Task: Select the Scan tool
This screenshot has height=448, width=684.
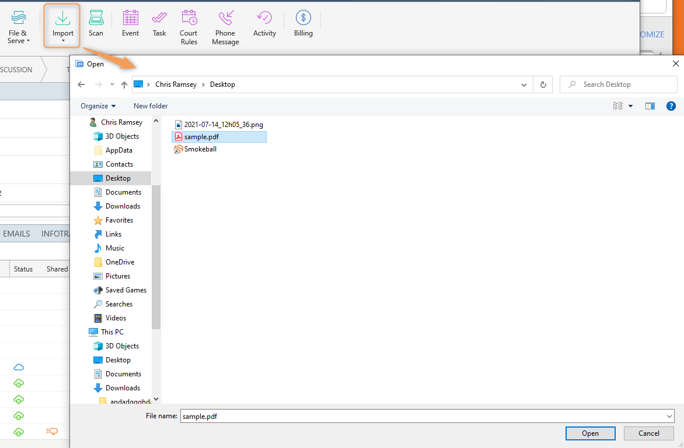Action: pyautogui.click(x=95, y=23)
